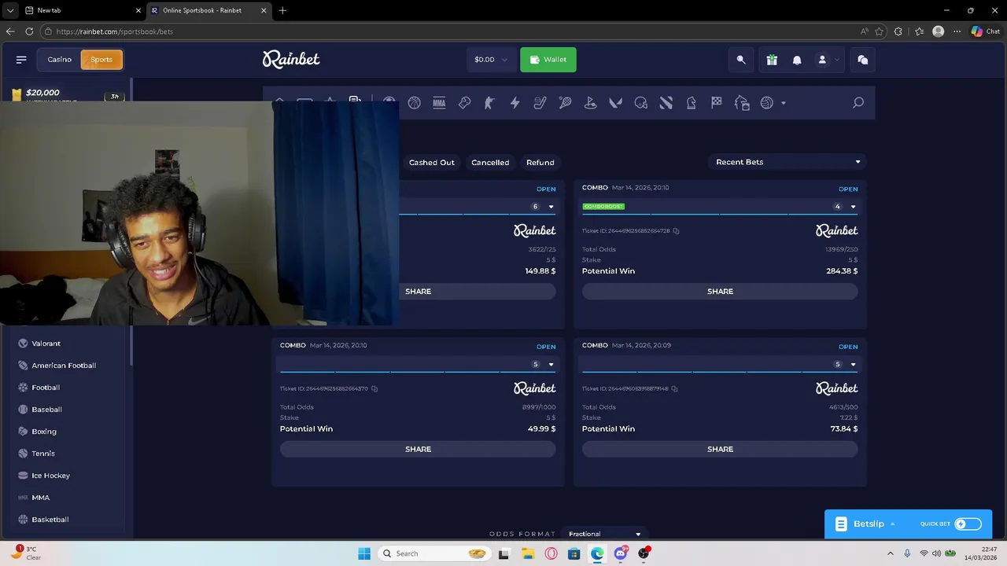Share the 149.88 $ potential win bet
Screen dimensions: 1007x566
click(478, 292)
